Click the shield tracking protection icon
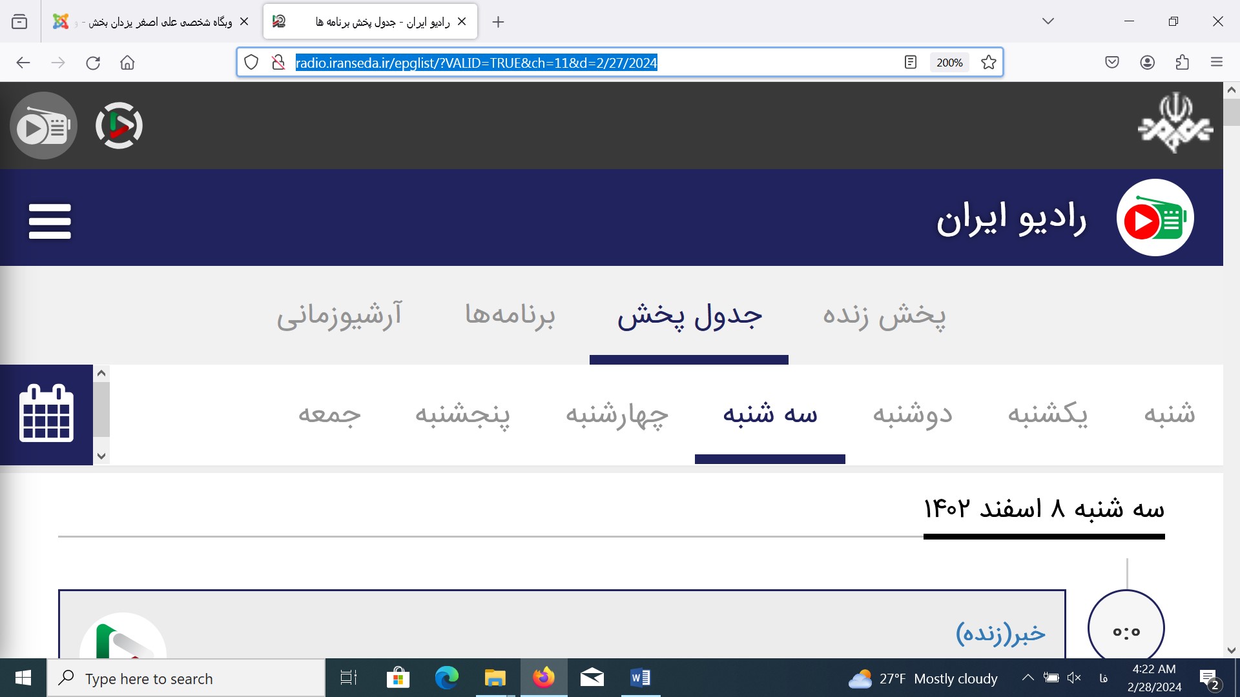The height and width of the screenshot is (697, 1240). (x=251, y=63)
